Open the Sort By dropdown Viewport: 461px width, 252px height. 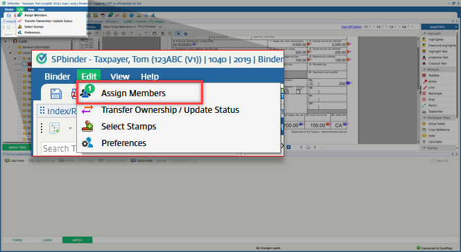[x=183, y=161]
